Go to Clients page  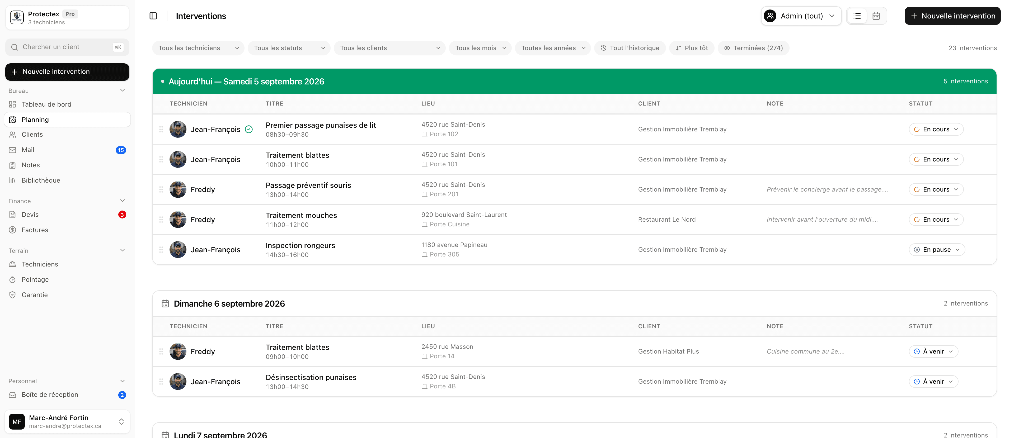coord(67,135)
